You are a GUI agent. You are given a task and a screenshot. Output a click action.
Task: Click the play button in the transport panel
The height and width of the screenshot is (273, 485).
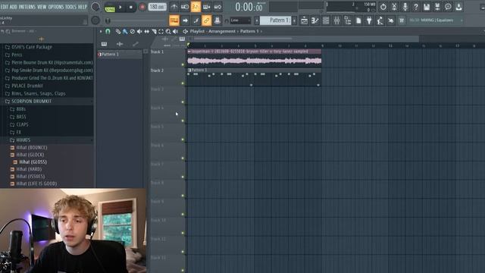(x=120, y=7)
